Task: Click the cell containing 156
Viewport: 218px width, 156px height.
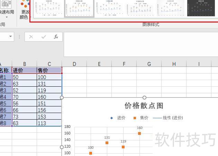Action: click(x=49, y=110)
